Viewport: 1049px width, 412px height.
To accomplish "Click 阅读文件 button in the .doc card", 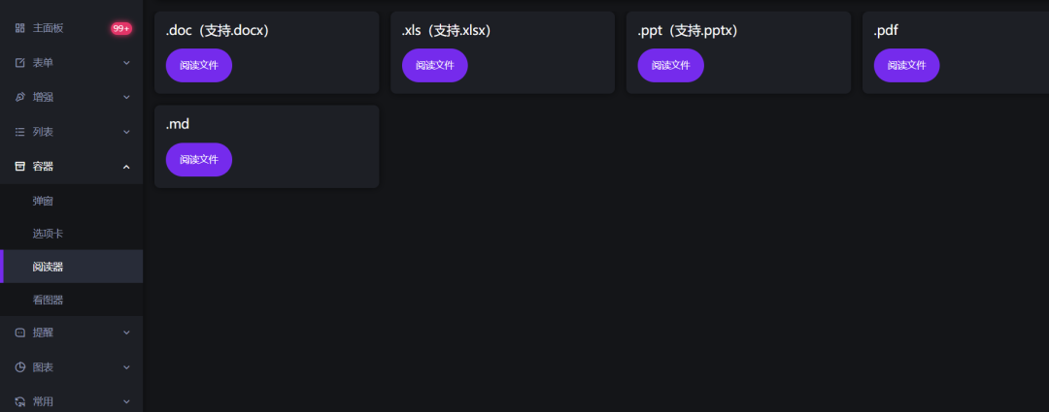I will pos(199,66).
